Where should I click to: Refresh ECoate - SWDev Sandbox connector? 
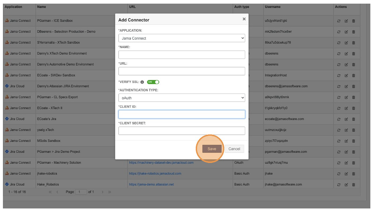[339, 76]
